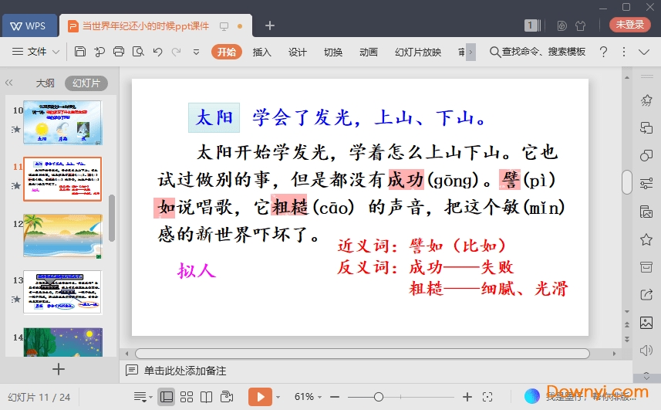This screenshot has height=410, width=661.
Task: Click the fit-to-window zoom icon
Action: pos(487,397)
